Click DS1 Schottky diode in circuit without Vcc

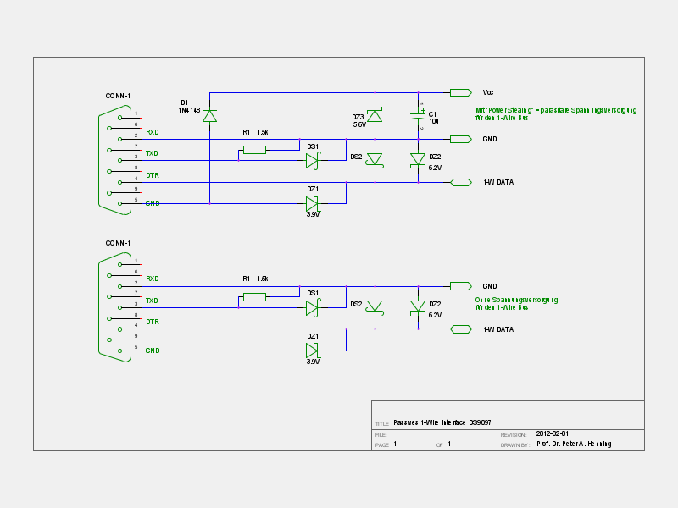(x=313, y=307)
